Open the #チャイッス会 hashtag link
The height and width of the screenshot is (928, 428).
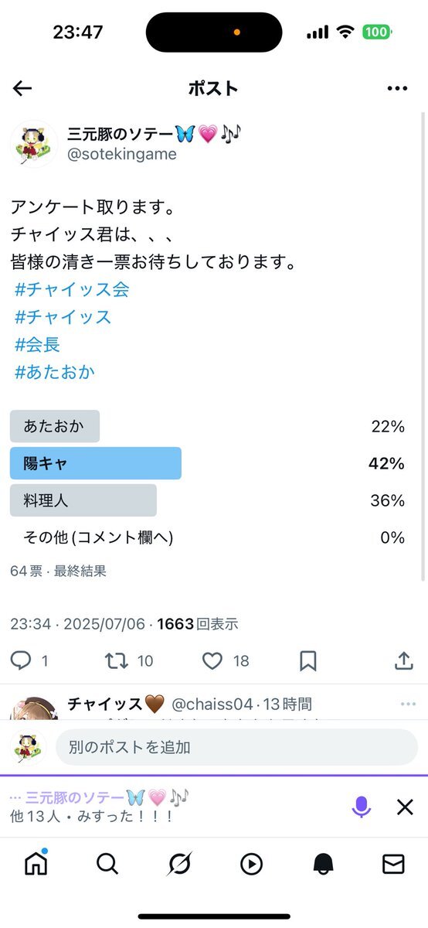(x=72, y=290)
